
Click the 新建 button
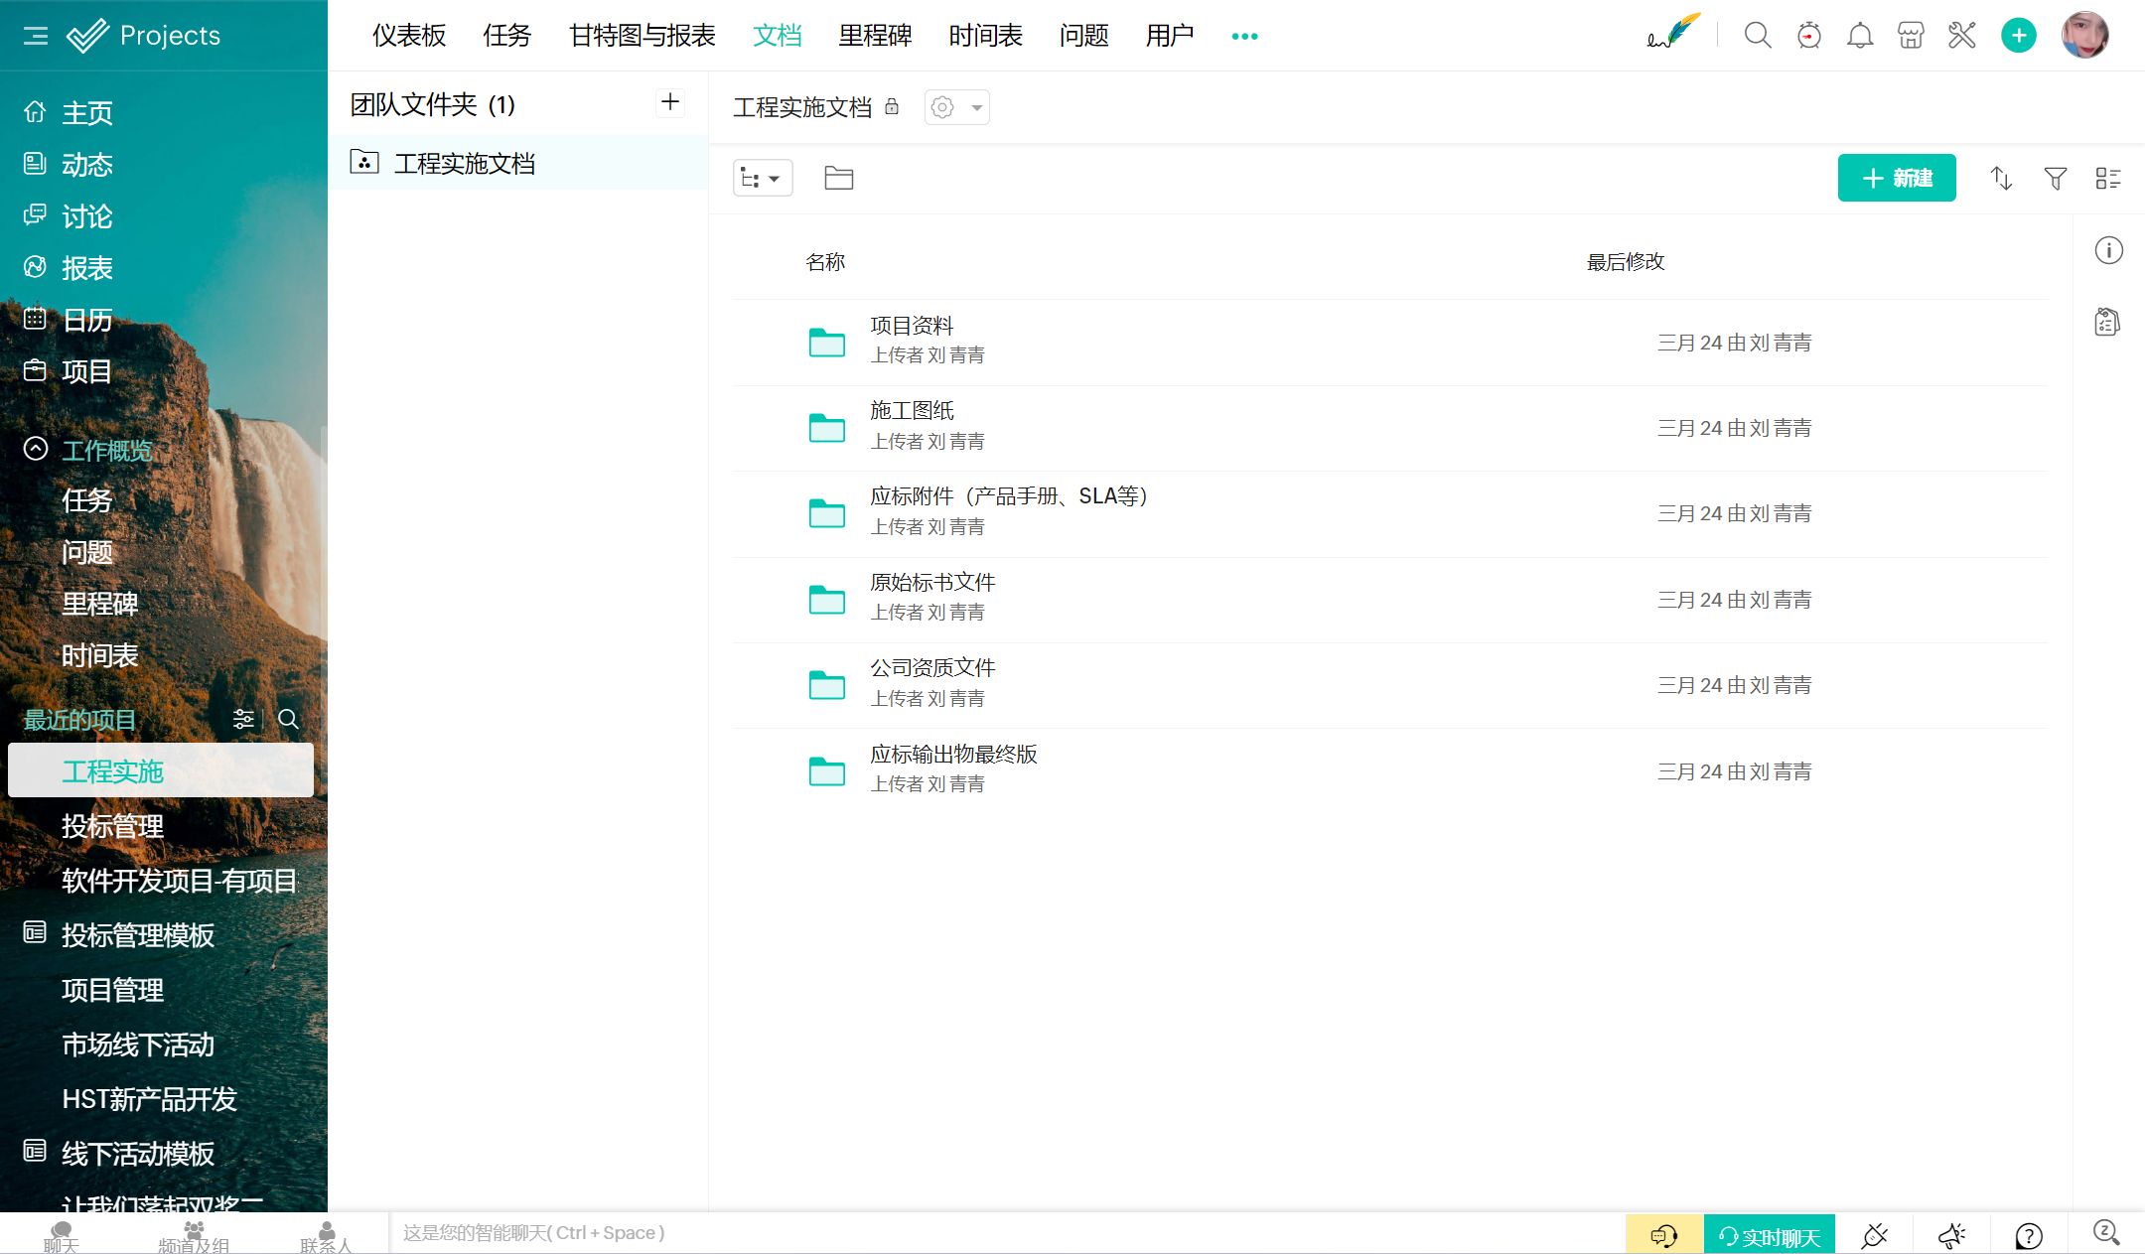[x=1896, y=178]
